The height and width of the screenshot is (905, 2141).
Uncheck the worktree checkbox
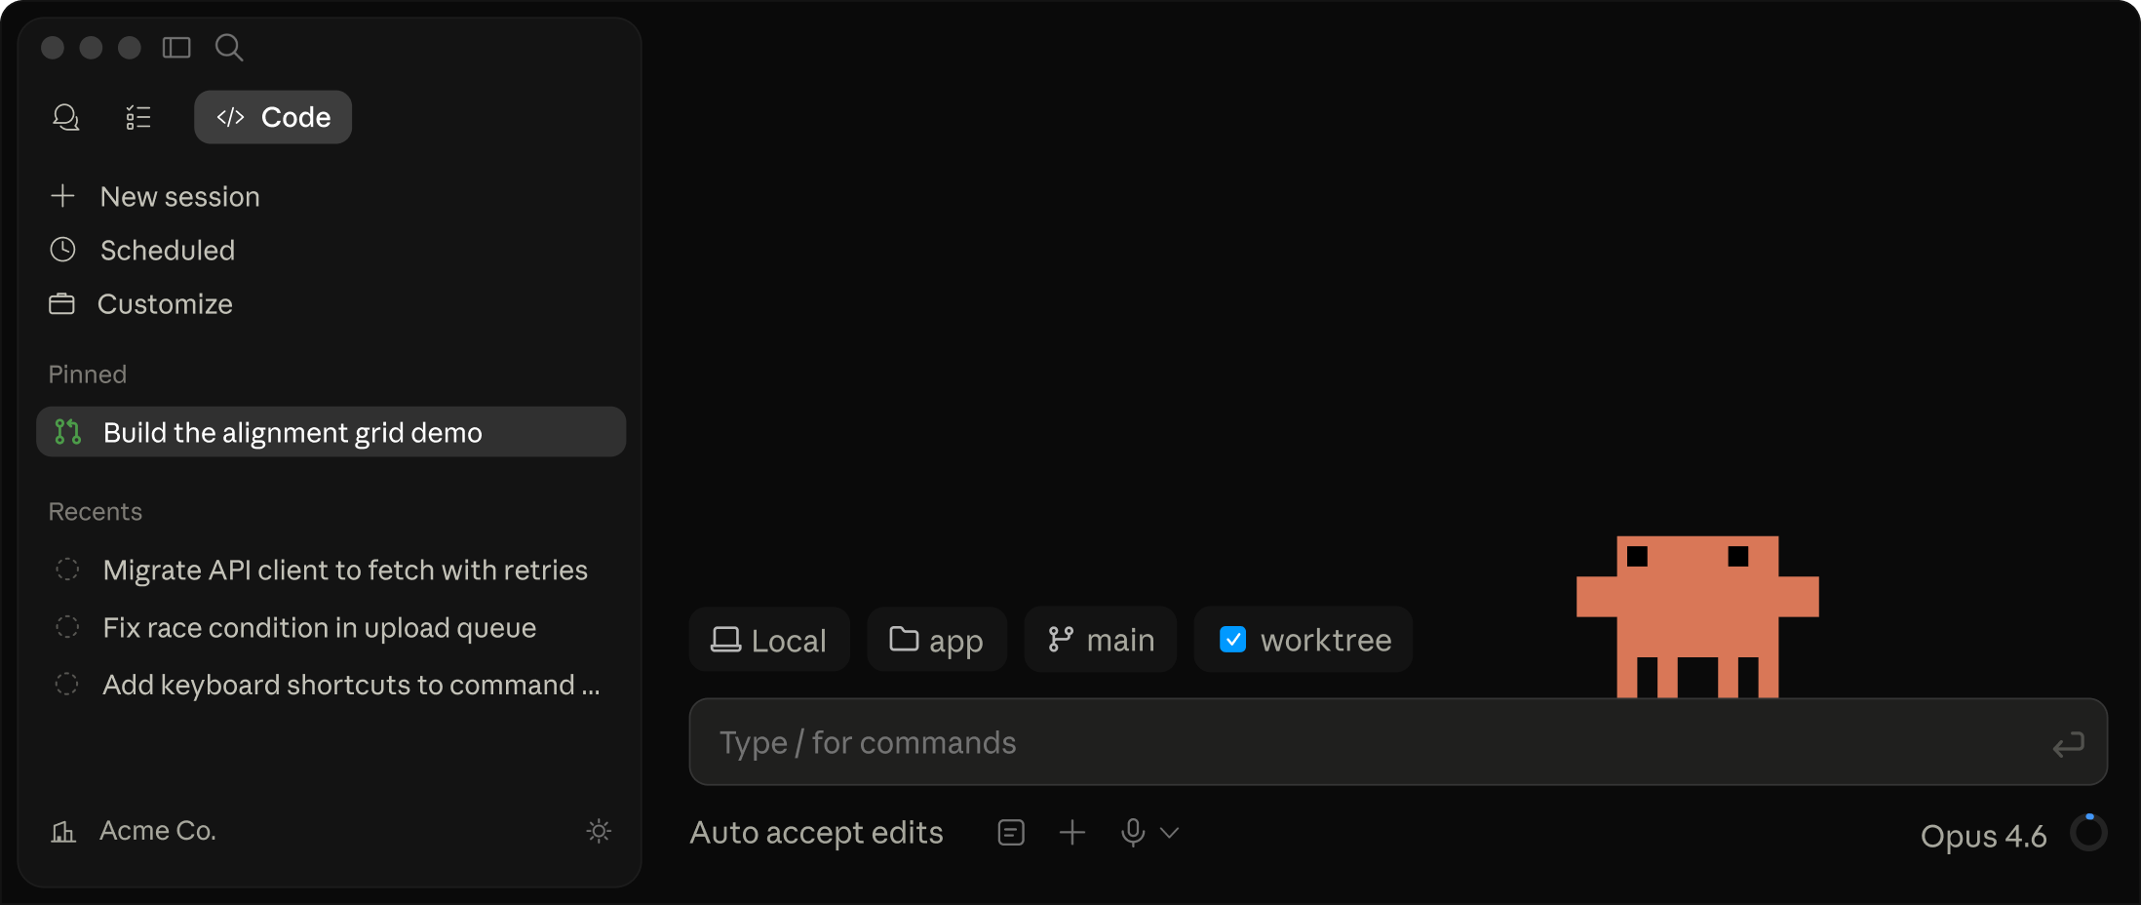pos(1233,640)
